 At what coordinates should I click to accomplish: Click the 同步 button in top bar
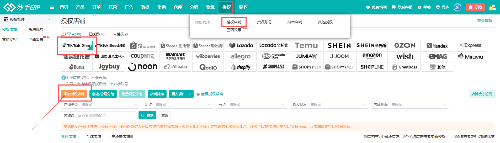pos(442,7)
